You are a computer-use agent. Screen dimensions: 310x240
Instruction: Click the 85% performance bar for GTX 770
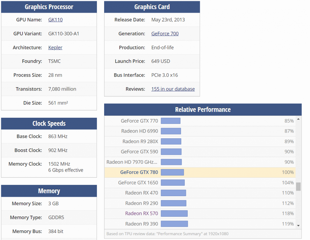(170, 121)
